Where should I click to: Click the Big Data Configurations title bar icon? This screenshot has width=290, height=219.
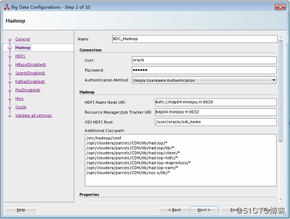pyautogui.click(x=7, y=7)
